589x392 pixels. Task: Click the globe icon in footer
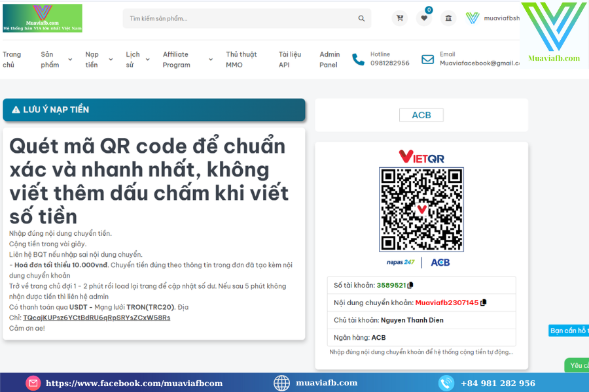(x=281, y=383)
